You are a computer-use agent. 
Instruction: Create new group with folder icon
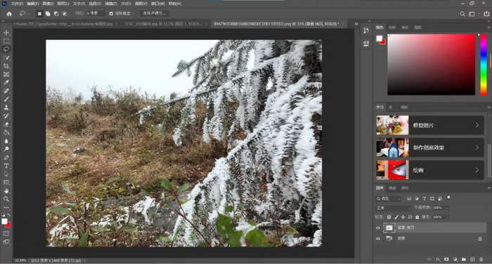tap(464, 259)
